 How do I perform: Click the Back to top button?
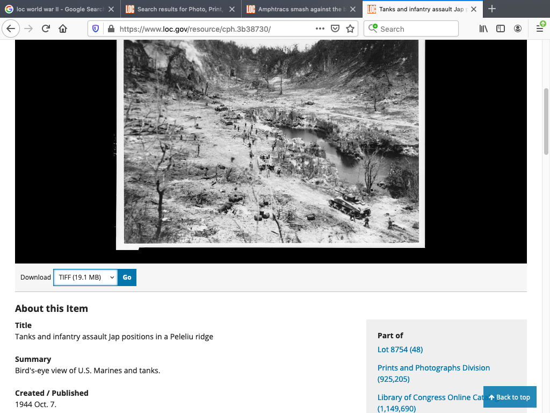(x=510, y=397)
